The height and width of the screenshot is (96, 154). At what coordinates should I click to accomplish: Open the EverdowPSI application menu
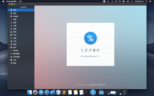(12, 1)
